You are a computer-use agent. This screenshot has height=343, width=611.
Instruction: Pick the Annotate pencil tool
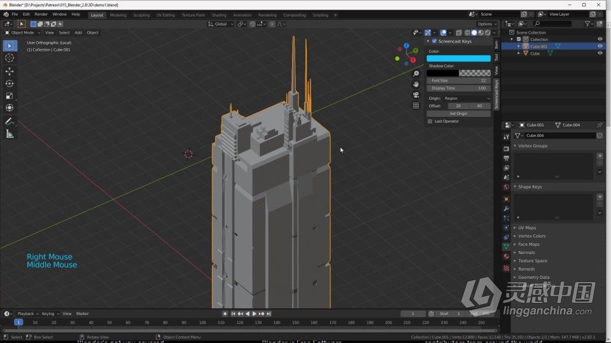point(10,122)
